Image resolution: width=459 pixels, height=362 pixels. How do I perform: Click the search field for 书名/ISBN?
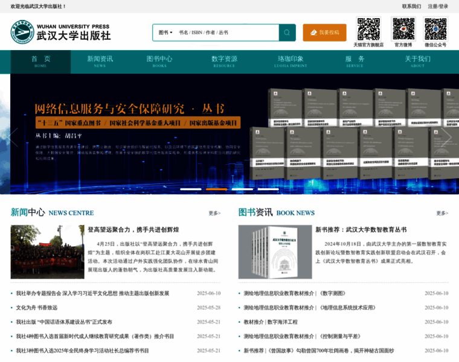pos(227,33)
